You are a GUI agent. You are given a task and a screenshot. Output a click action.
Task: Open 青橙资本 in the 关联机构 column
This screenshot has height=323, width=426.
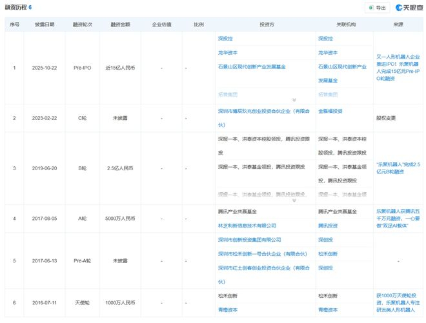click(x=328, y=309)
